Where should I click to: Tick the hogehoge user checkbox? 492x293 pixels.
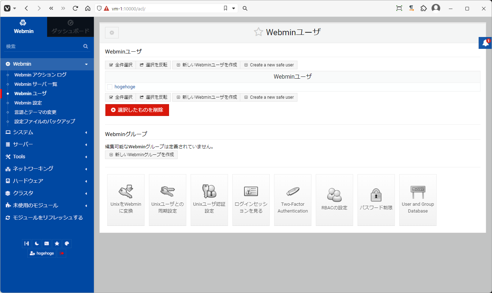tap(110, 87)
